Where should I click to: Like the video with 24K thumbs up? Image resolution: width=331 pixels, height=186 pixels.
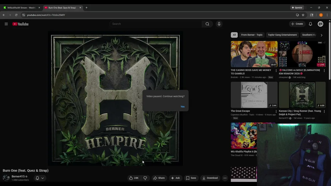pos(134,178)
